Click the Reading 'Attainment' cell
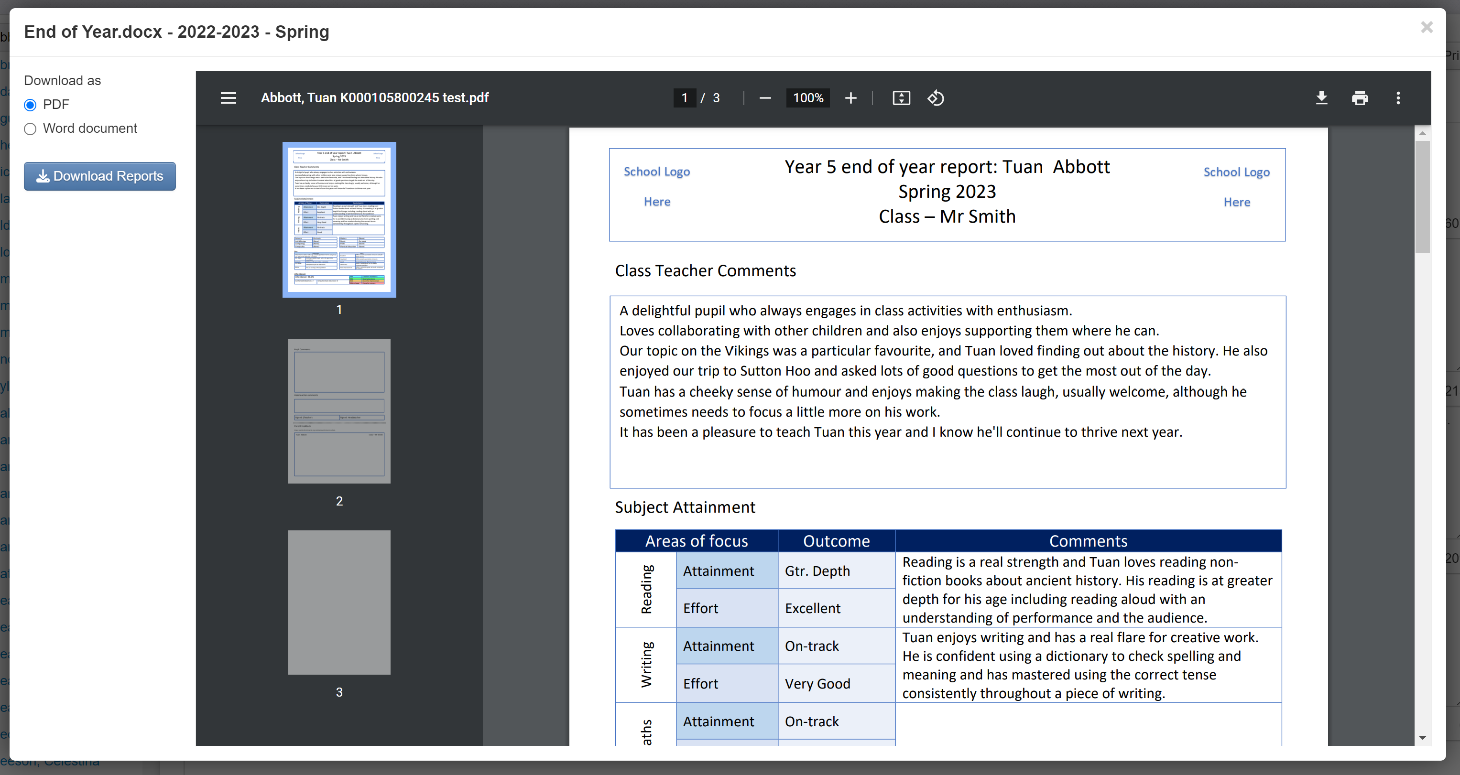Viewport: 1460px width, 775px height. pos(727,570)
